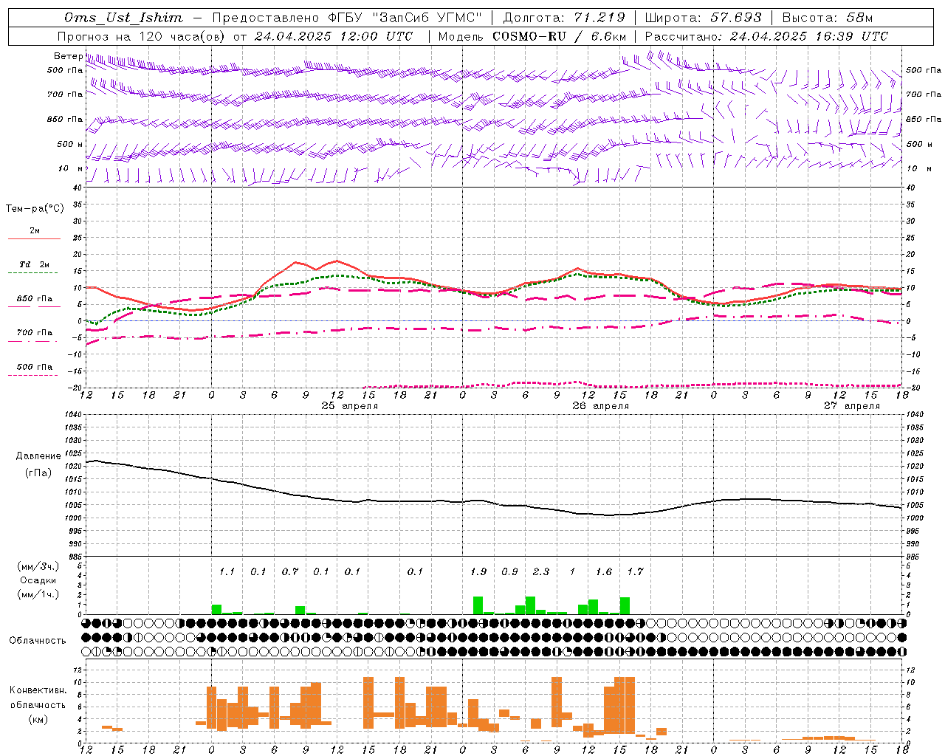The width and height of the screenshot is (945, 756).
Task: Click the computed time Рассчитано: 24.04.2025 16:39 UTC
Action: tap(766, 36)
